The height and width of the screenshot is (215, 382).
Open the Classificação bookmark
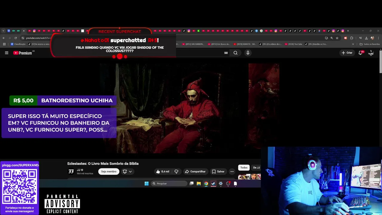point(18,44)
